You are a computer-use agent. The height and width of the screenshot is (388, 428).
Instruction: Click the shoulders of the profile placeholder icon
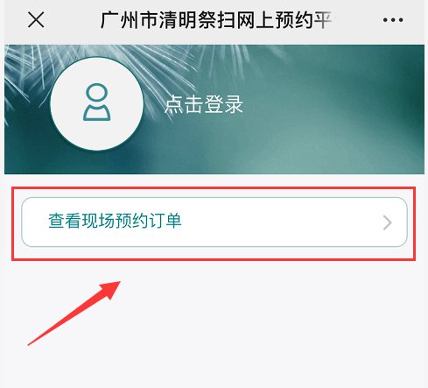(96, 112)
